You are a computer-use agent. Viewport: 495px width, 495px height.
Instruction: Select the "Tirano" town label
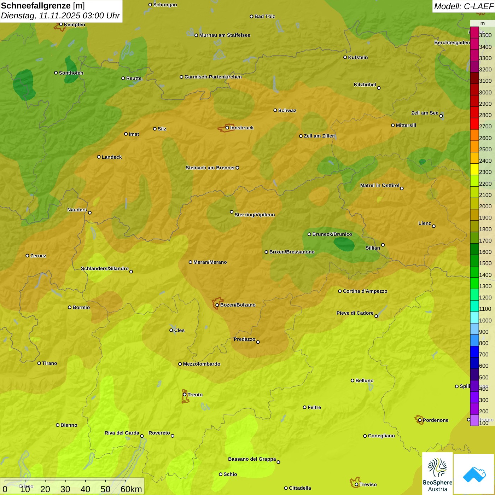coord(49,363)
